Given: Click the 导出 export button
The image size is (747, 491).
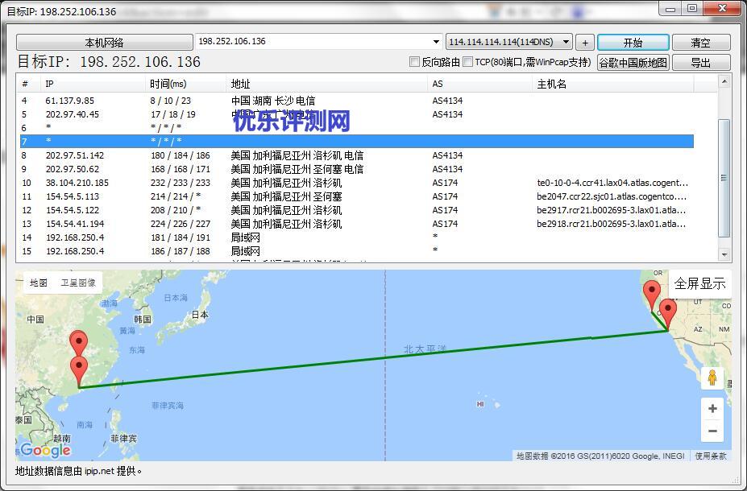Looking at the screenshot, I should point(700,63).
